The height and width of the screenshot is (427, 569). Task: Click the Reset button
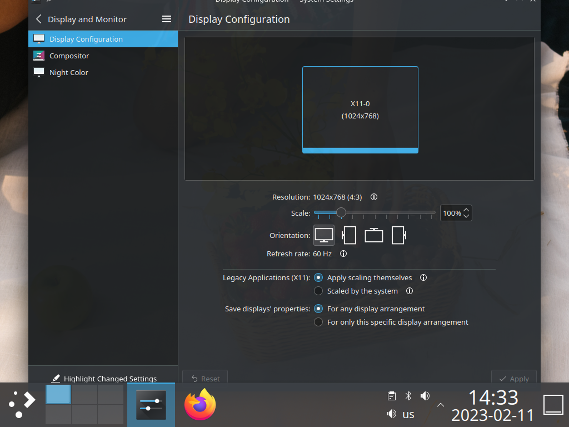205,378
